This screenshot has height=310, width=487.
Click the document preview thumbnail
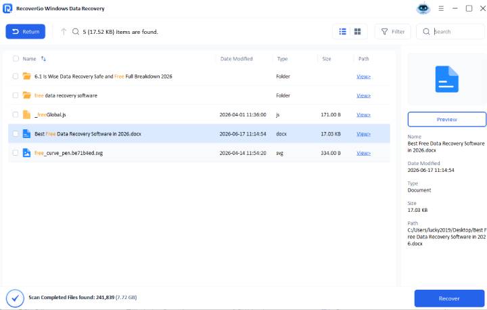point(446,79)
